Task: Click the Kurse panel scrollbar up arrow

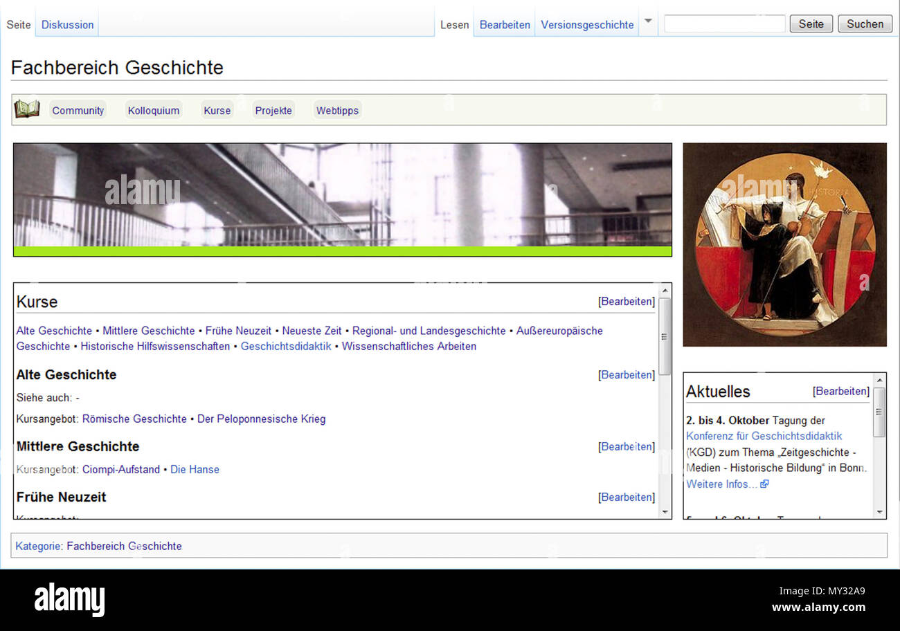Action: [665, 291]
